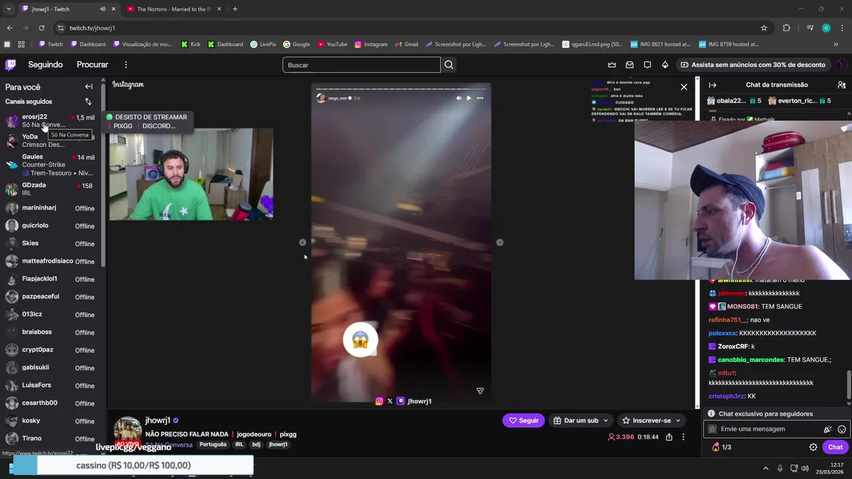Open the Chrome tab search chevron
852x479 pixels.
[x=9, y=9]
